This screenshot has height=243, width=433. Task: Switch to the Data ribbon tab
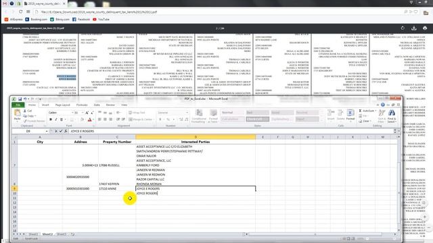click(x=97, y=105)
